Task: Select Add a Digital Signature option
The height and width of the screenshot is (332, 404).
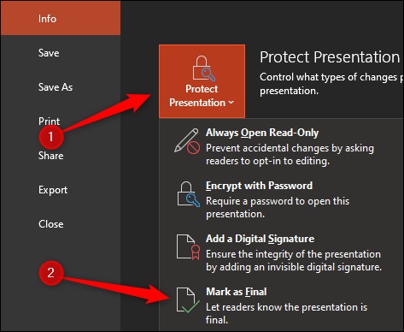Action: tap(260, 239)
